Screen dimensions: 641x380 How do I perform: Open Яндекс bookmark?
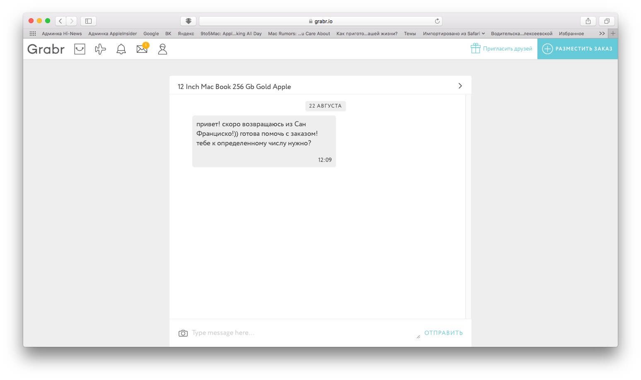(x=186, y=34)
